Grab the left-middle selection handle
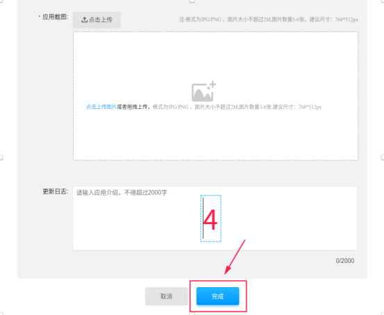This screenshot has width=384, height=315. [x=1, y=157]
